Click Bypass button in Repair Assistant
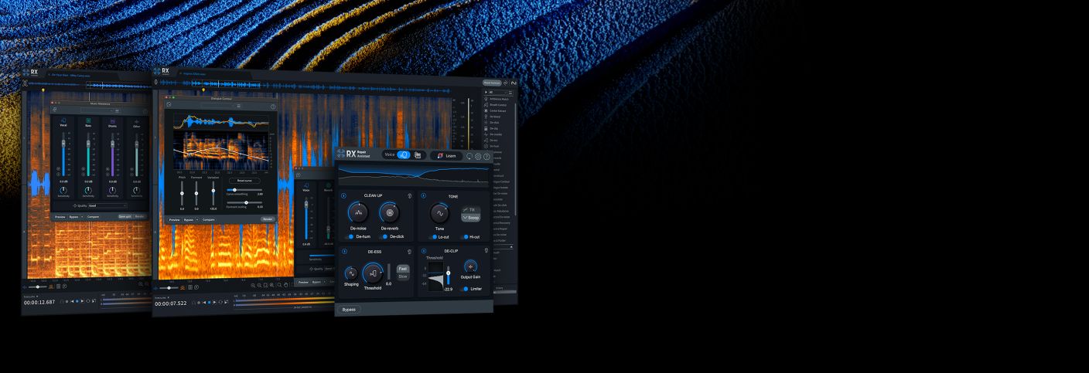 pyautogui.click(x=349, y=309)
